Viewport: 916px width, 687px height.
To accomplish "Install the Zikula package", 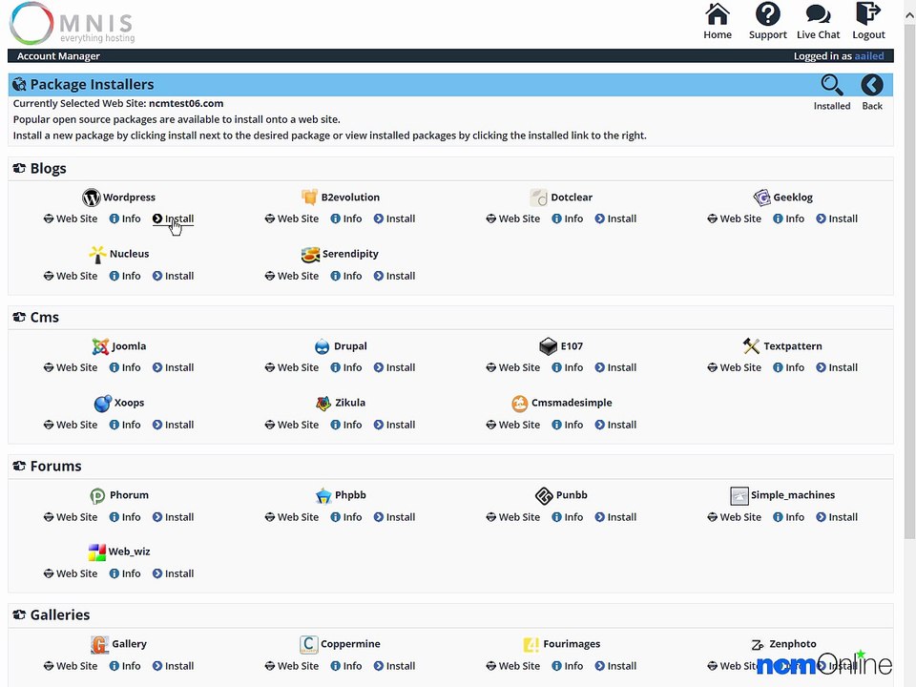I will click(394, 425).
